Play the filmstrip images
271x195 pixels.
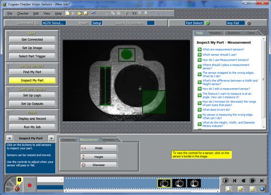226,181
